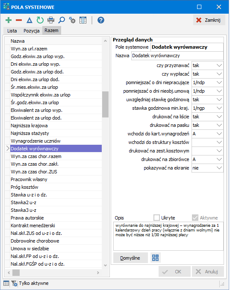This screenshot has height=290, width=230.
Task: Click the grid icon beside Domyślne
Action: (155, 258)
